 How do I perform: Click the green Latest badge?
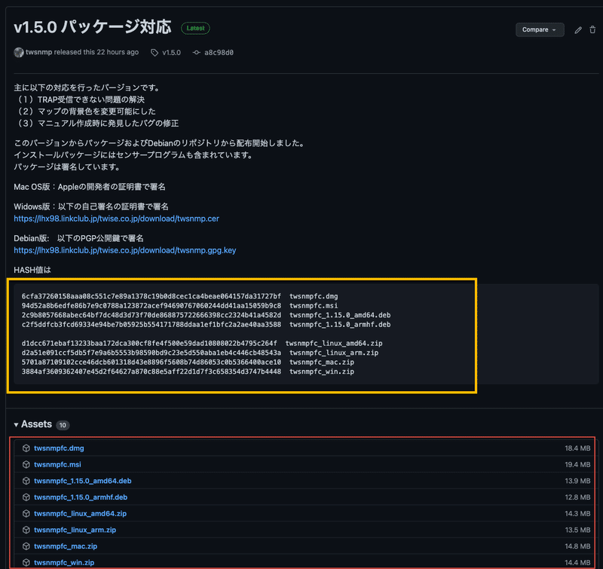click(x=195, y=28)
